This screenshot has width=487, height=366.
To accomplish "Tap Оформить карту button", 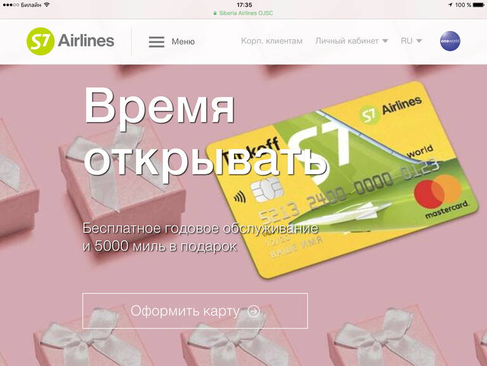I will tap(195, 311).
